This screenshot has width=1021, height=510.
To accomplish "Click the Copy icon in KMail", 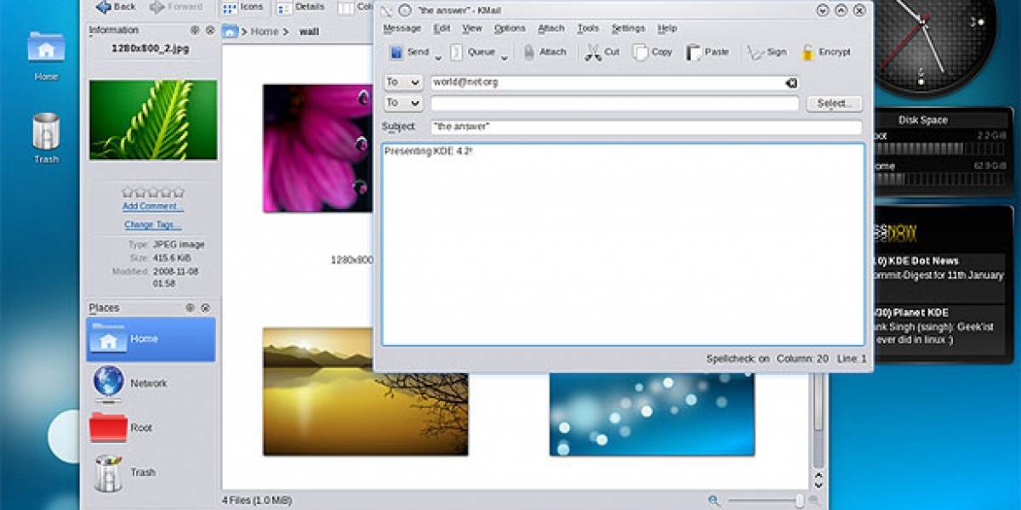I will coord(640,53).
